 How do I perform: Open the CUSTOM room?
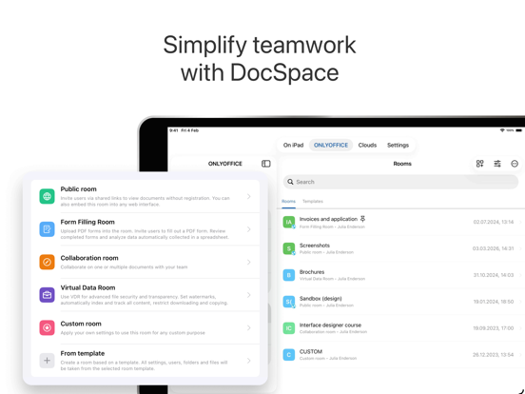point(401,354)
